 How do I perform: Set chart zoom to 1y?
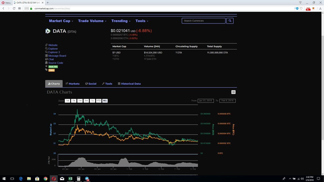click(x=92, y=101)
